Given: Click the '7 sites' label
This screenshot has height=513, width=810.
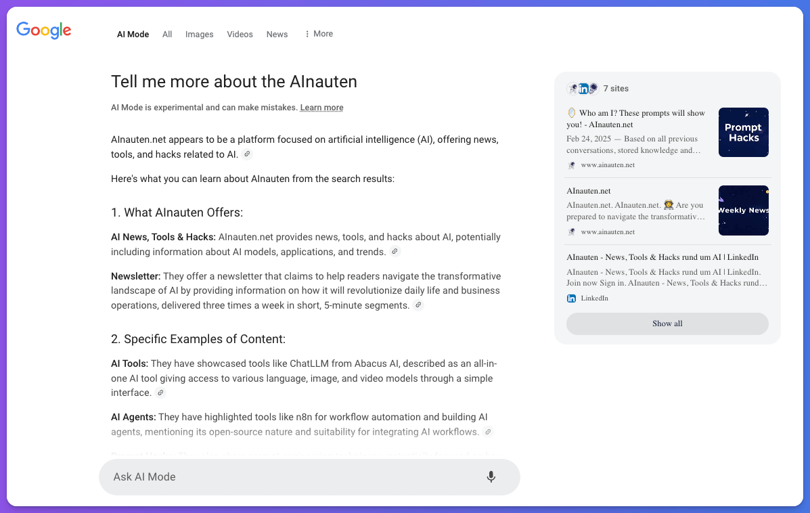Looking at the screenshot, I should (616, 89).
